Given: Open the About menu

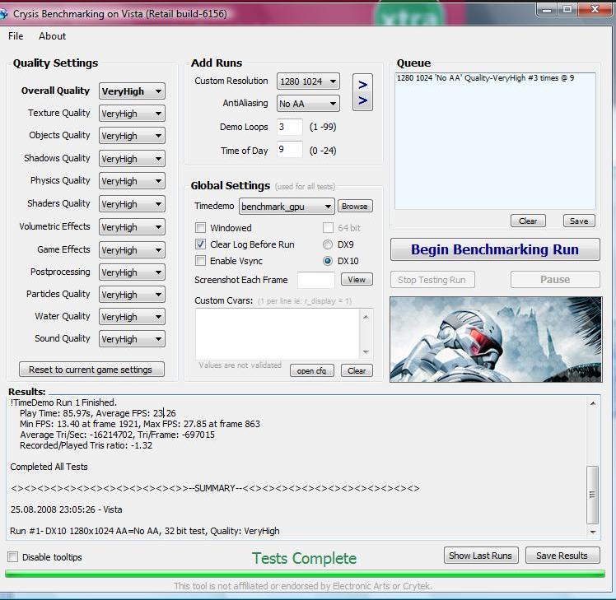Looking at the screenshot, I should tap(52, 36).
